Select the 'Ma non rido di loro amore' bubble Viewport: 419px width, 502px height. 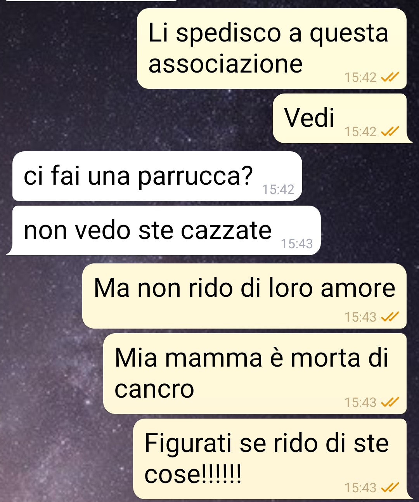244,296
